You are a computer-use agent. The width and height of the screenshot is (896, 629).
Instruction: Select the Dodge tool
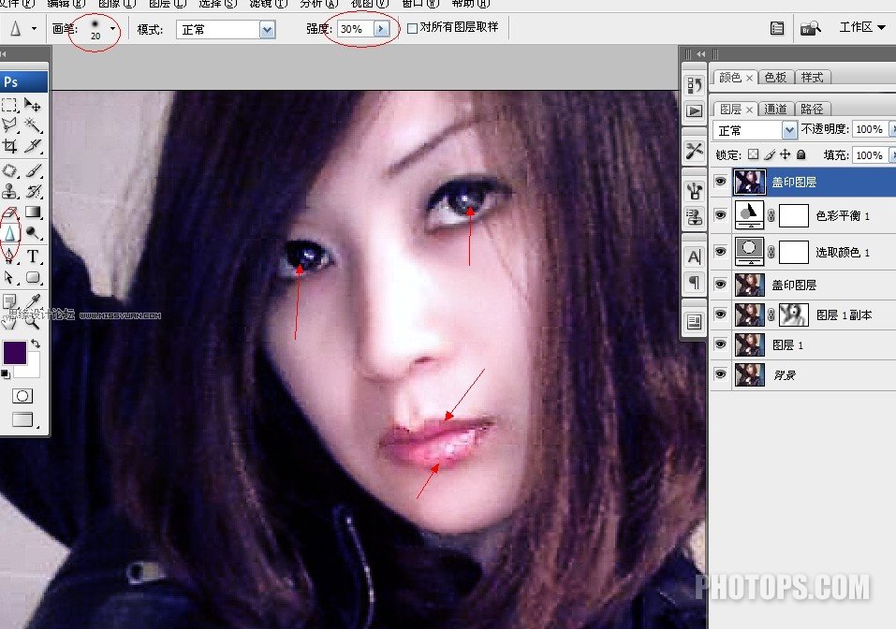[x=33, y=233]
